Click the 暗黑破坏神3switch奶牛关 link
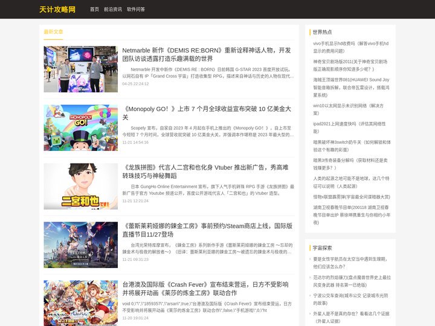This screenshot has width=435, height=326. click(352, 146)
